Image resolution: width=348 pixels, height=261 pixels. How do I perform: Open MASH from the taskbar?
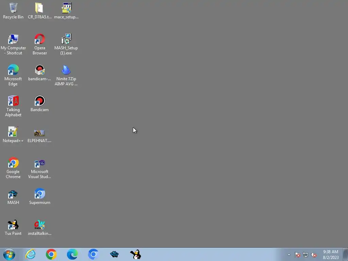(114, 254)
